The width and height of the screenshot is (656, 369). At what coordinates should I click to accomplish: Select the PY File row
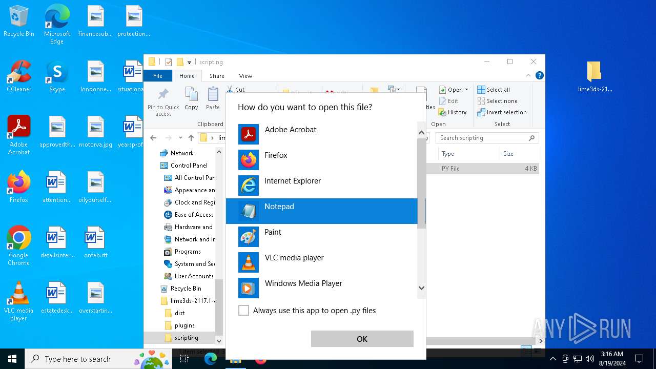click(483, 169)
